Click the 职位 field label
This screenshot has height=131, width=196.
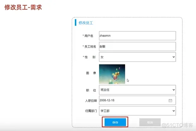[91, 90]
